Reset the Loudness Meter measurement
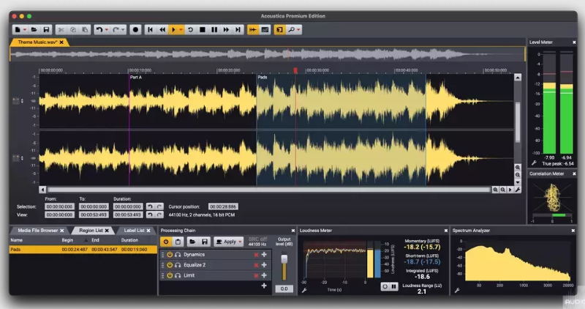585x309 pixels. pyautogui.click(x=385, y=286)
